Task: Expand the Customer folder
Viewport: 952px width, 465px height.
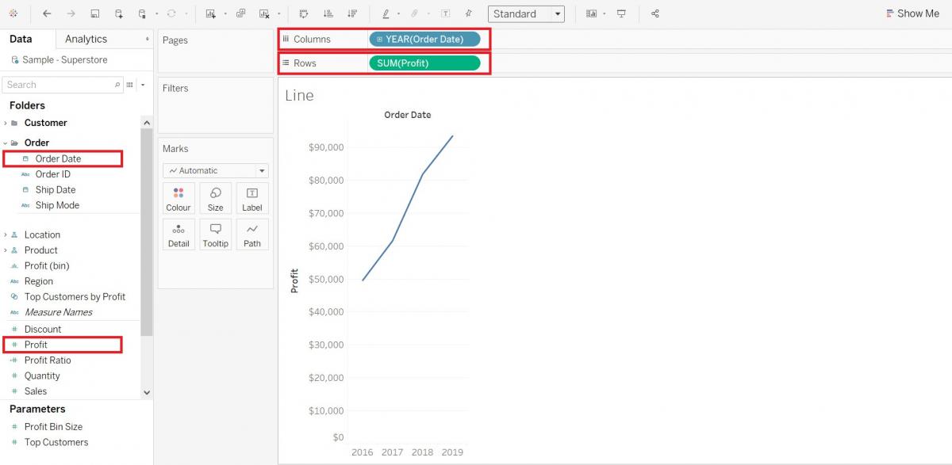Action: point(6,123)
